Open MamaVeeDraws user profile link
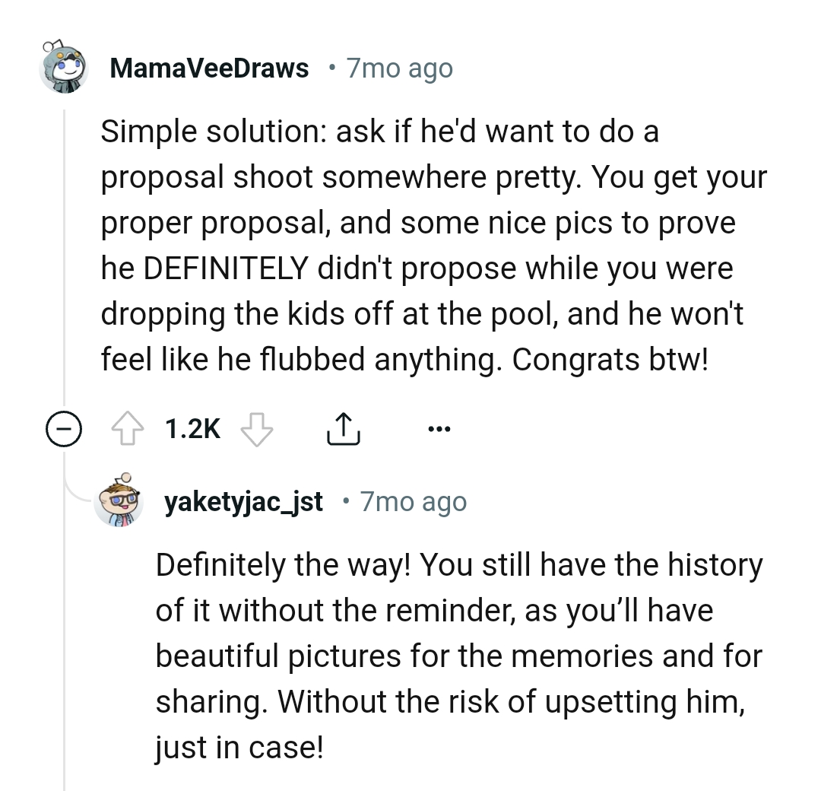Viewport: 821px width, 791px height. (x=209, y=68)
